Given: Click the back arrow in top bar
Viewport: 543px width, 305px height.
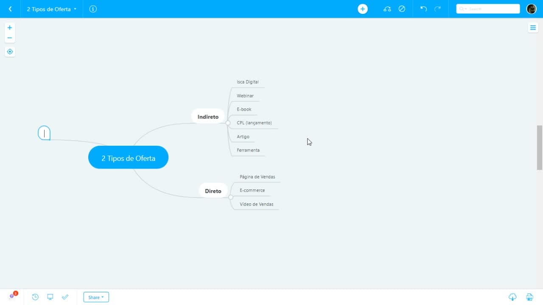Looking at the screenshot, I should pyautogui.click(x=10, y=9).
